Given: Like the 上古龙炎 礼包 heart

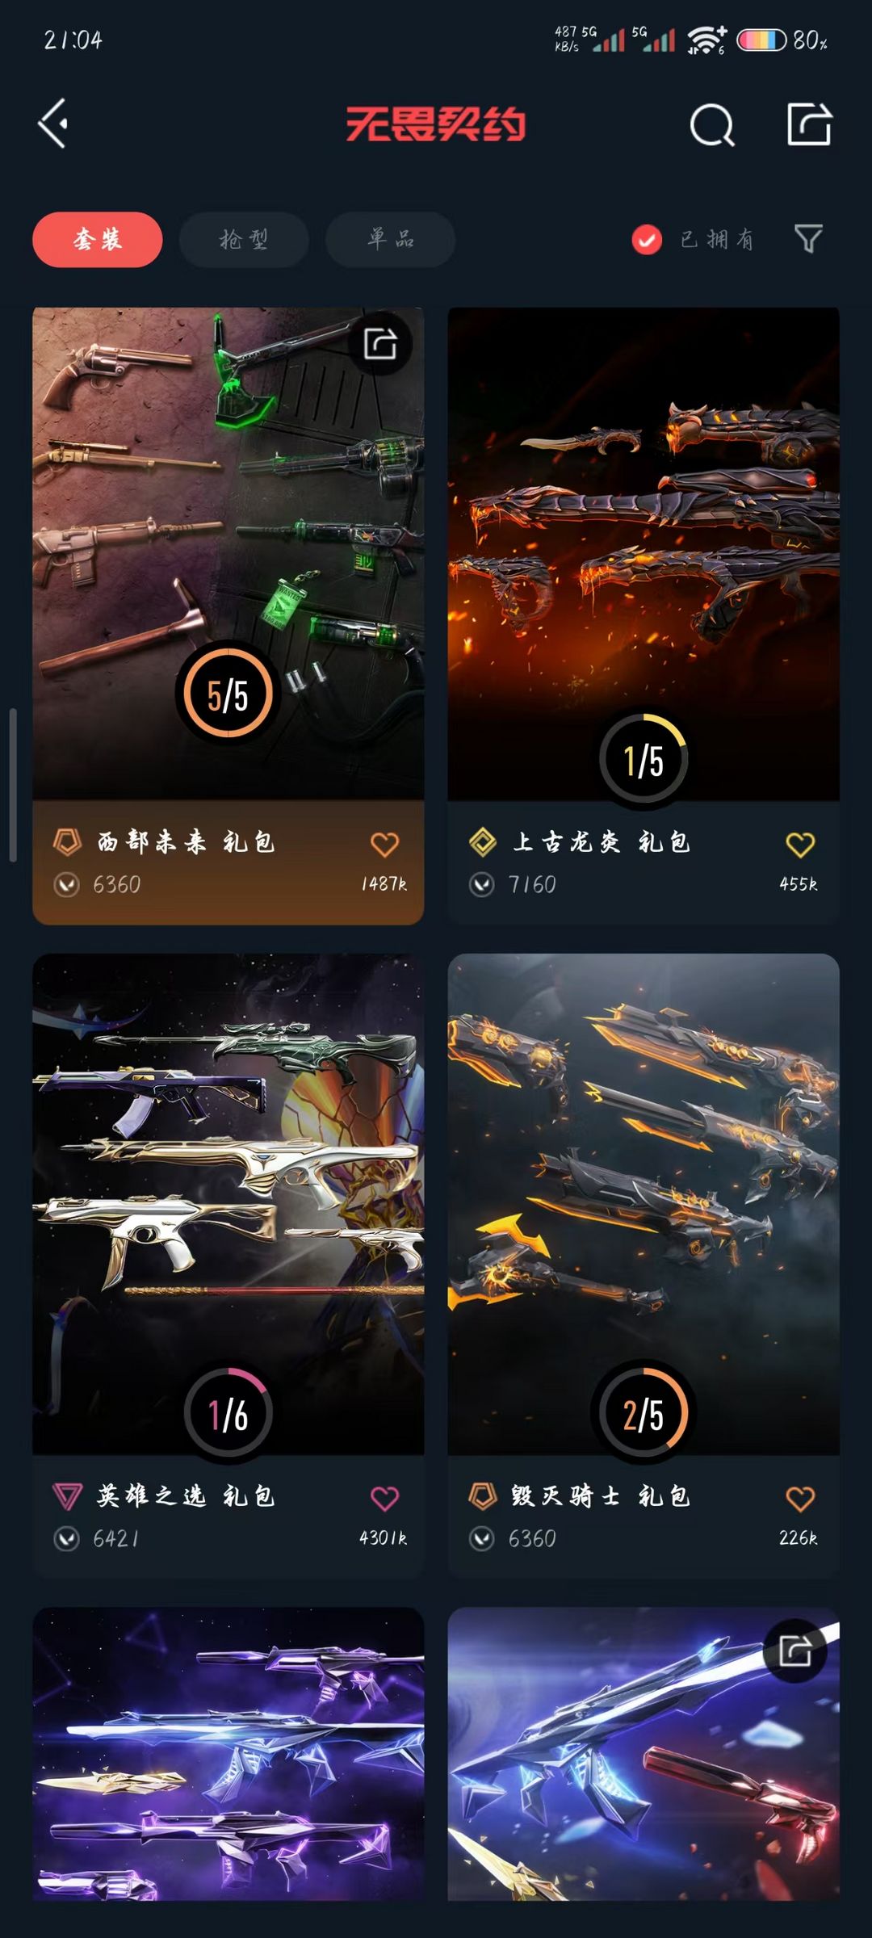Looking at the screenshot, I should [800, 844].
